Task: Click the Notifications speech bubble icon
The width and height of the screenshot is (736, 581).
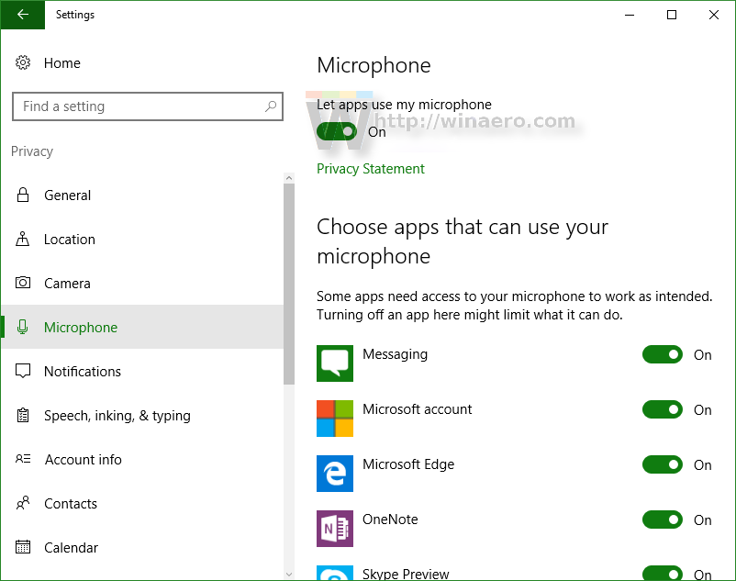Action: [x=23, y=371]
